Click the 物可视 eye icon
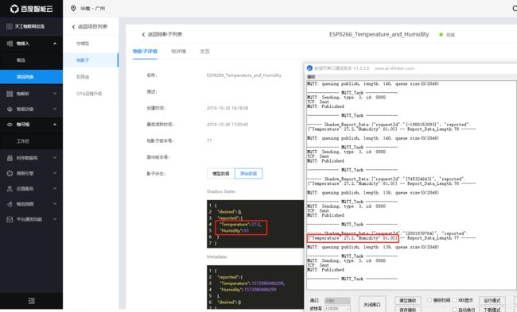Screen dimensions: 517x312 10,125
